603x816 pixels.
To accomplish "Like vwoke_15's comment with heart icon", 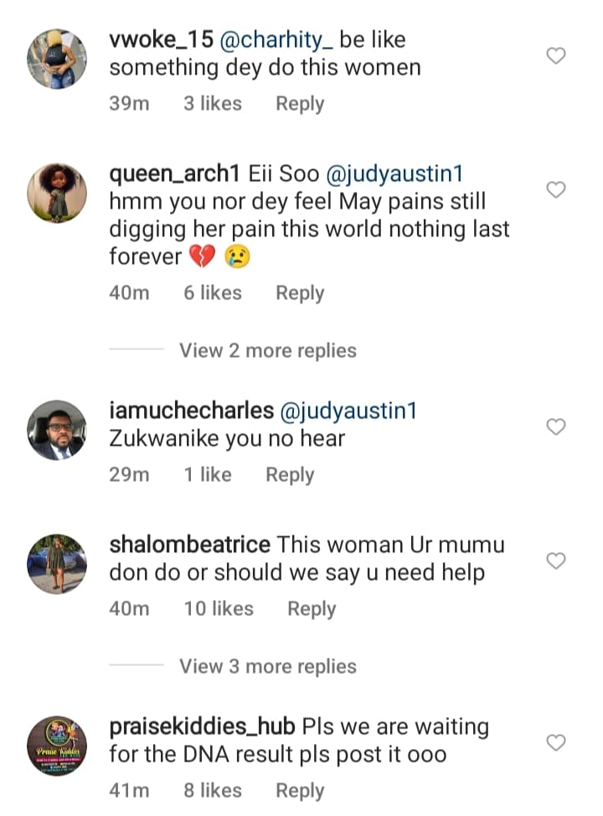I will (556, 56).
